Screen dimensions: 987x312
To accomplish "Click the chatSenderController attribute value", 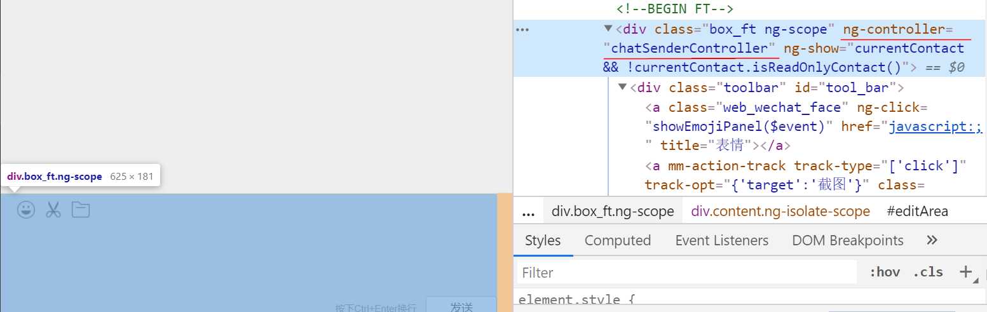I will tap(690, 48).
